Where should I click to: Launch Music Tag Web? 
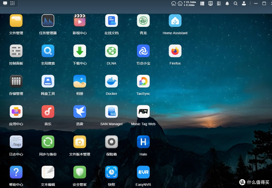click(143, 111)
